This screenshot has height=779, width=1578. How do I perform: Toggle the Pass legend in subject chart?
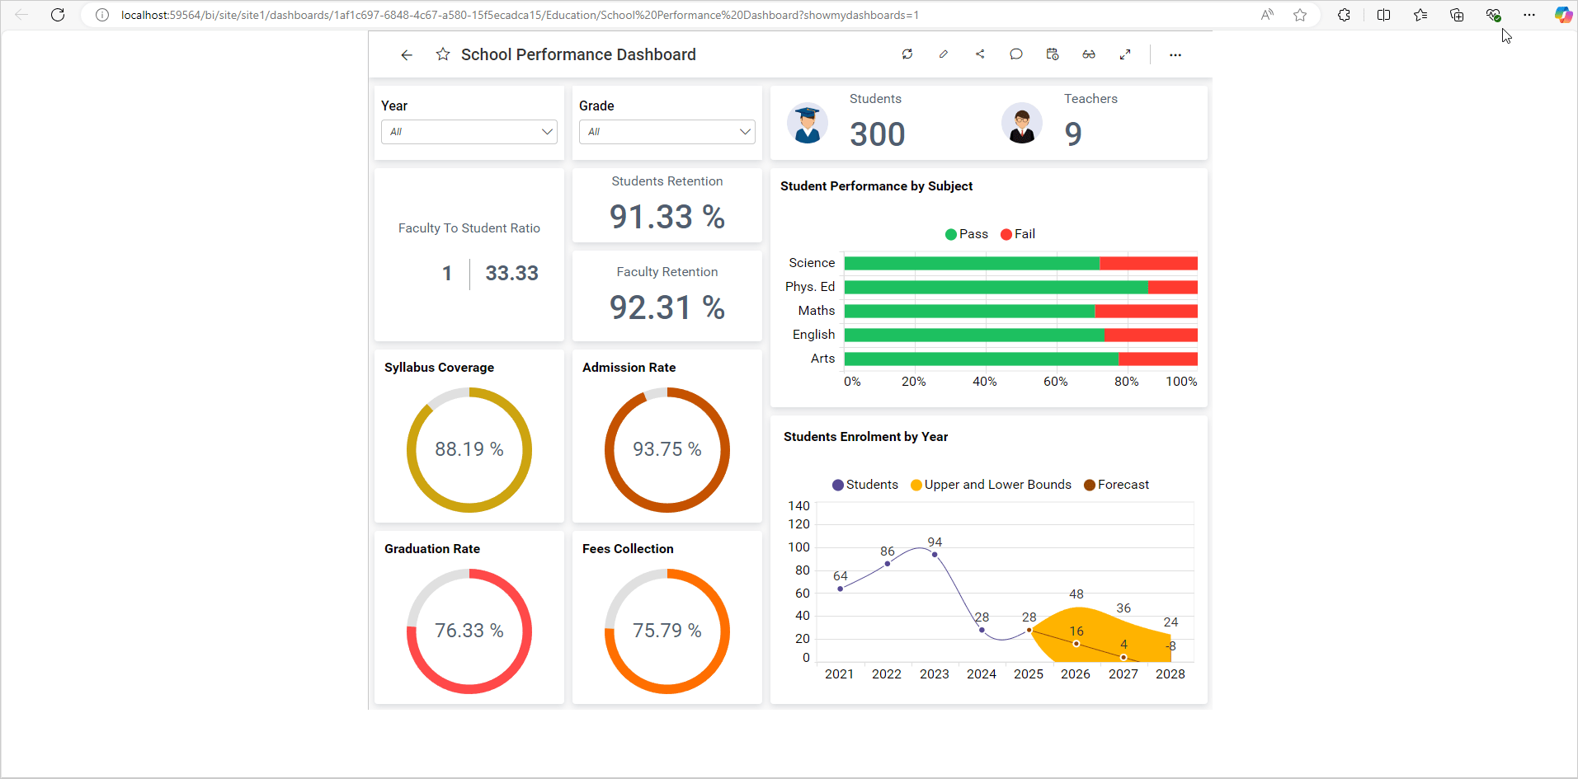[x=966, y=234]
